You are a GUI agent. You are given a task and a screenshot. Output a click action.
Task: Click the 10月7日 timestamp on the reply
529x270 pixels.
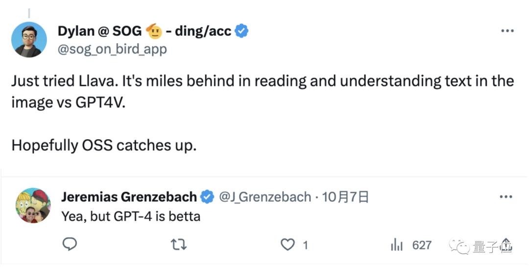[x=345, y=197]
